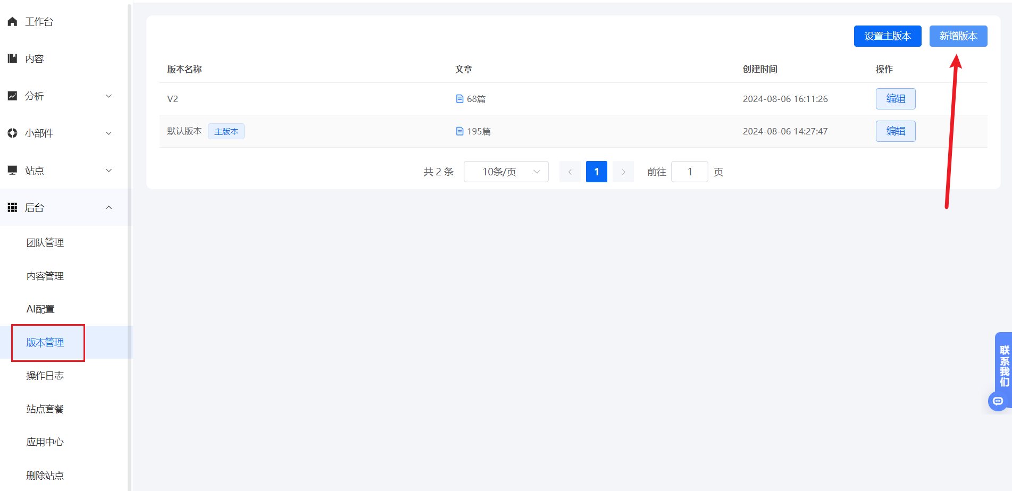1012x491 pixels.
Task: Select 应用中心 submenu item
Action: 45,442
